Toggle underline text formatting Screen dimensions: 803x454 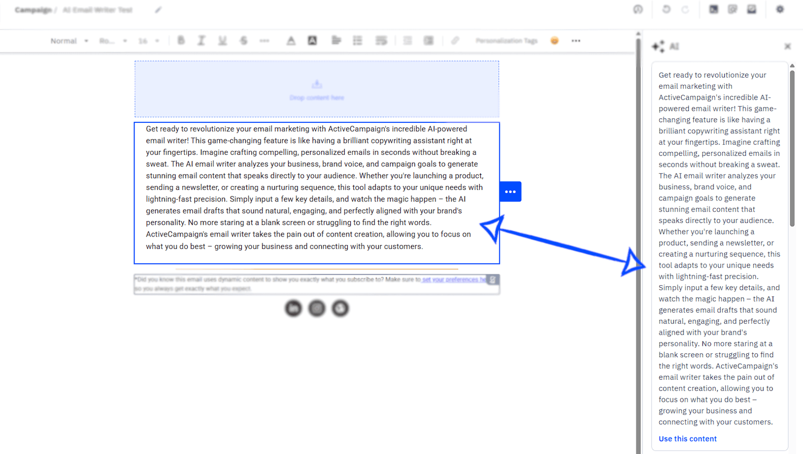tap(222, 41)
